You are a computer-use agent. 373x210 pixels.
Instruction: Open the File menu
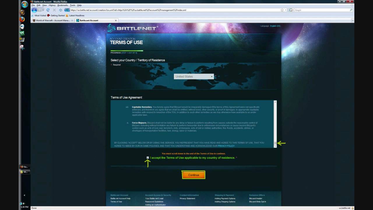pos(33,5)
